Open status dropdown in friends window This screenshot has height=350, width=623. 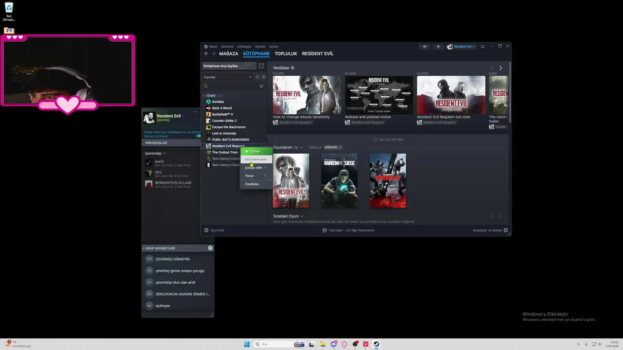coord(183,116)
